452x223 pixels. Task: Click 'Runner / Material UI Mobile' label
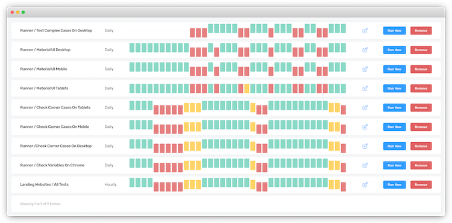[43, 69]
